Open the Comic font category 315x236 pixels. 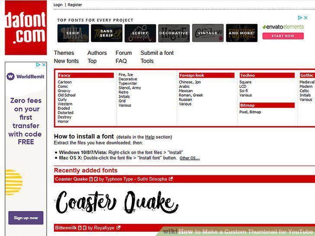[x=63, y=86]
